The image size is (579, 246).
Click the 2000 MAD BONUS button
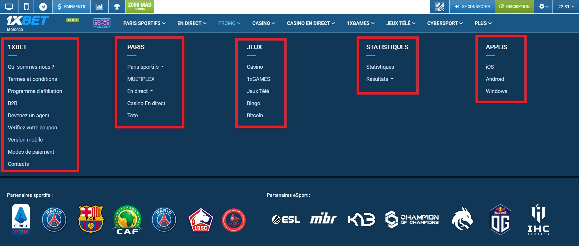(x=140, y=7)
